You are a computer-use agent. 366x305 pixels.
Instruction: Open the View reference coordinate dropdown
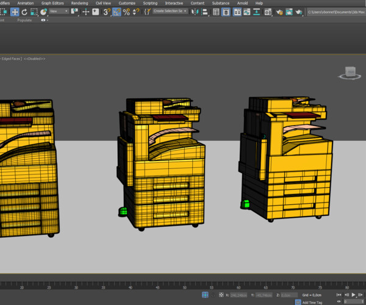tap(59, 11)
